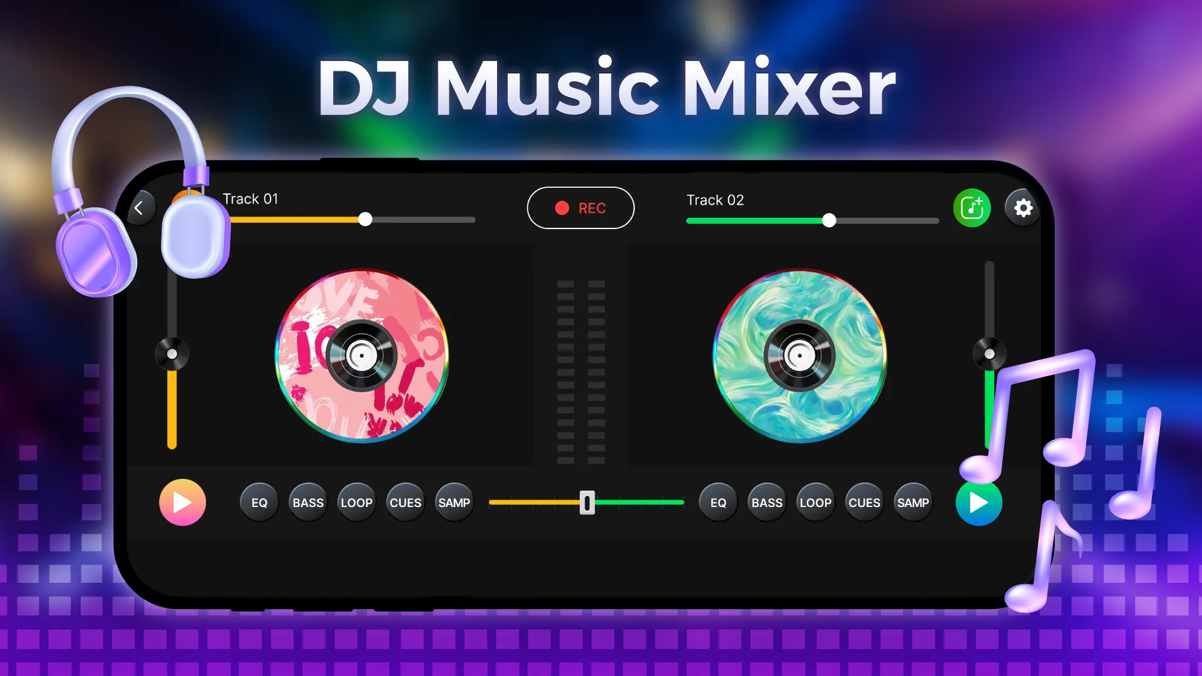Center the crossfader slider
Image resolution: width=1202 pixels, height=676 pixels.
pyautogui.click(x=587, y=503)
